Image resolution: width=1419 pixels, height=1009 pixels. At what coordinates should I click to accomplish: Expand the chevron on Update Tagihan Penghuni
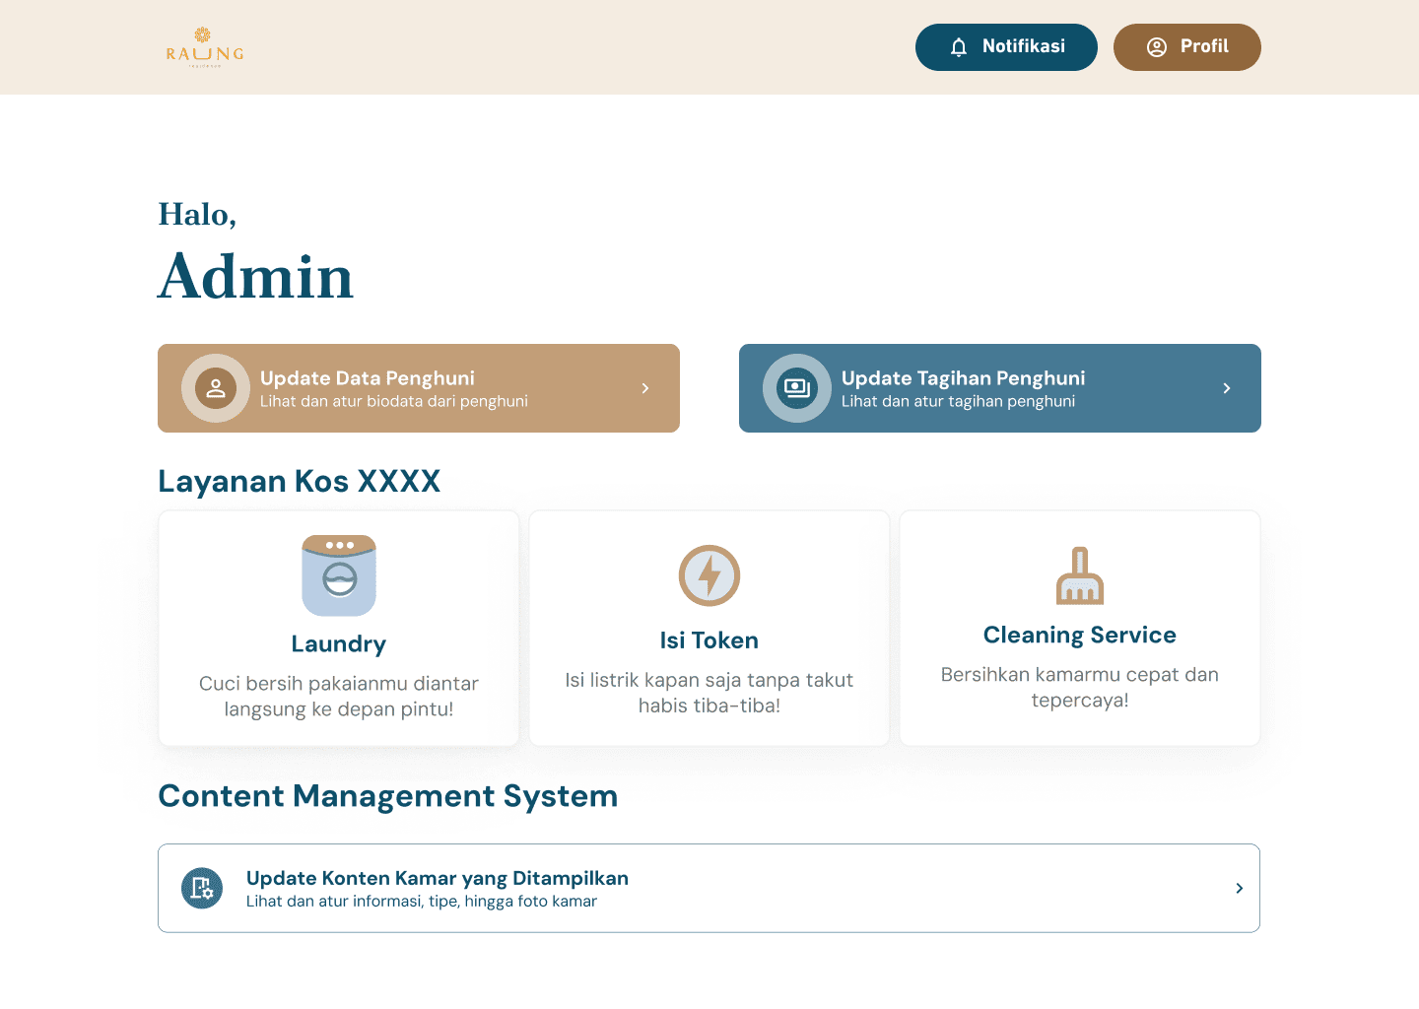pos(1227,388)
